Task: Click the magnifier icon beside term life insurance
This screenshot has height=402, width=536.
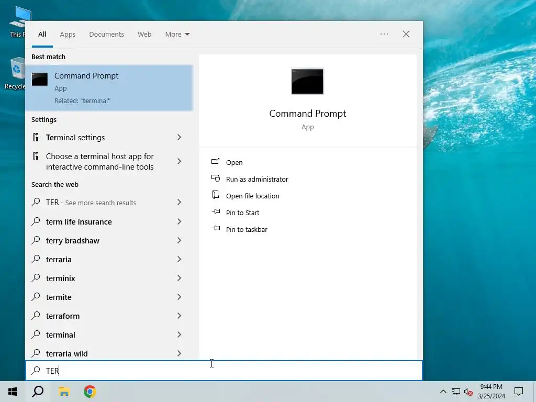Action: 36,221
